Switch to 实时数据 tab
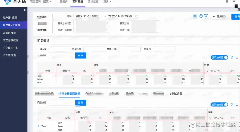The height and width of the screenshot is (132, 240). (78, 2)
